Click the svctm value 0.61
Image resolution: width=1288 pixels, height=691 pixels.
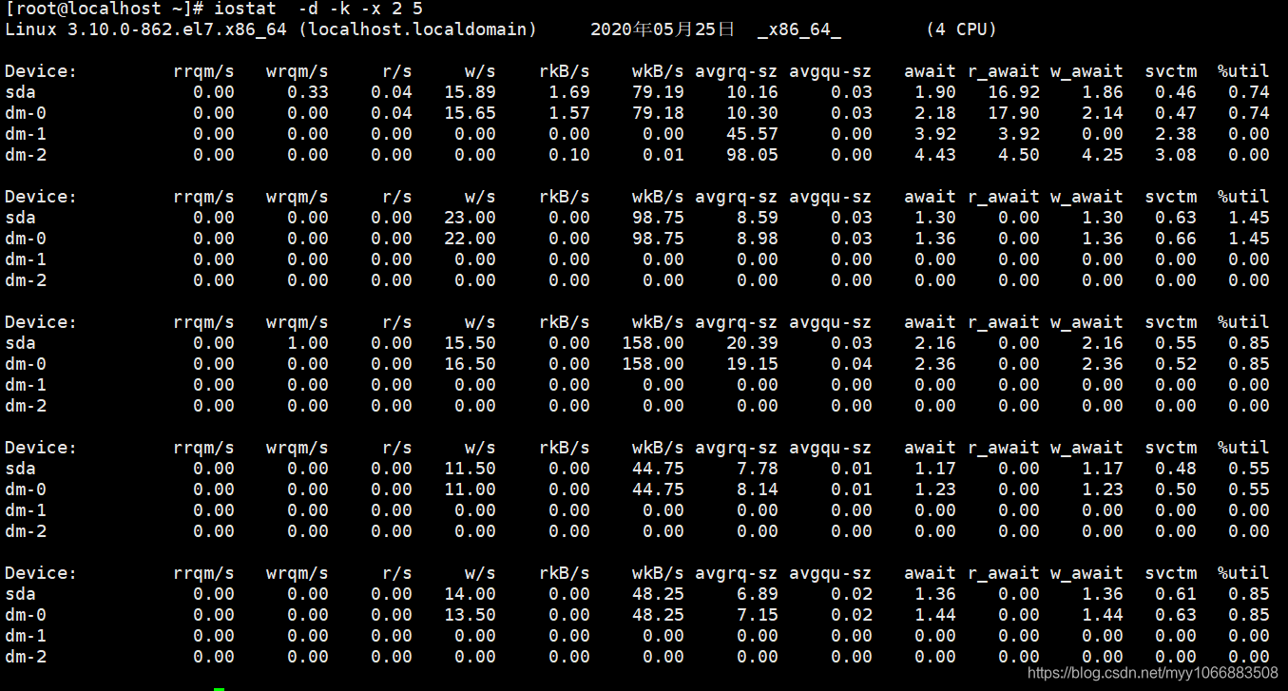1176,594
